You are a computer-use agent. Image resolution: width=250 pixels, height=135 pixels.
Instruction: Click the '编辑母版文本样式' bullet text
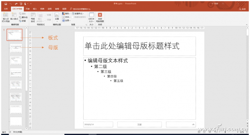click(x=108, y=61)
